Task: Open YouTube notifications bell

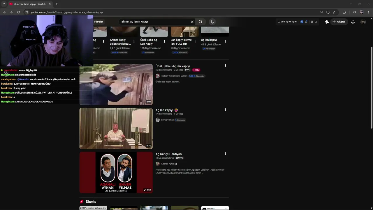Action: (x=353, y=22)
